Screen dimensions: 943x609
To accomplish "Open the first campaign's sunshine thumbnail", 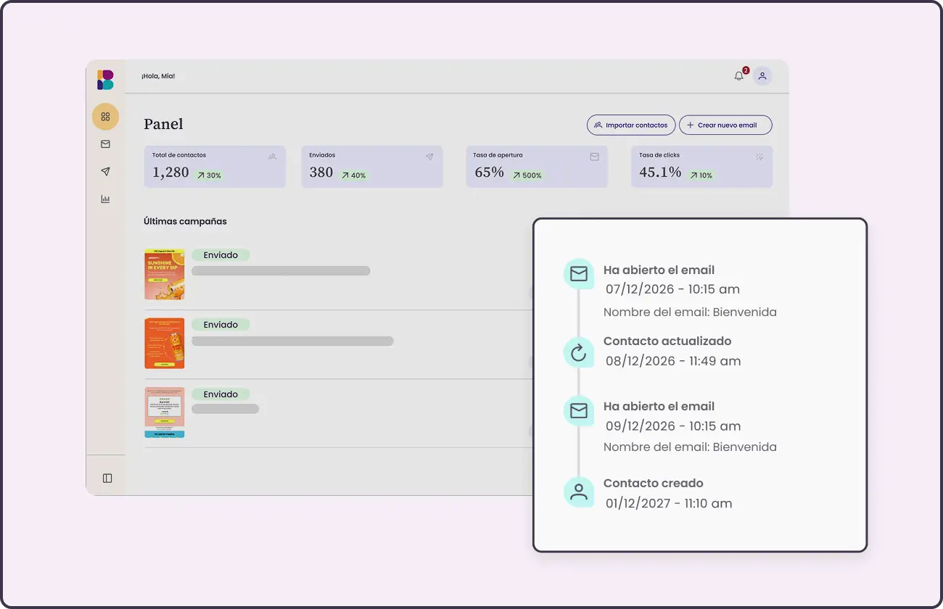I will point(164,274).
